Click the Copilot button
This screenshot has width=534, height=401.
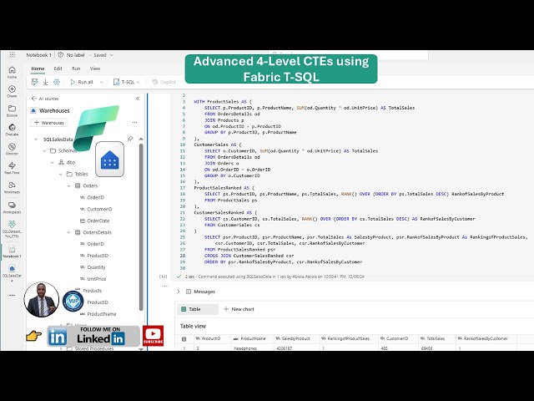164,82
